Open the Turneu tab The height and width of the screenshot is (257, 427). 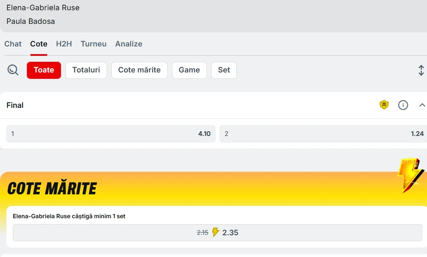click(x=93, y=44)
